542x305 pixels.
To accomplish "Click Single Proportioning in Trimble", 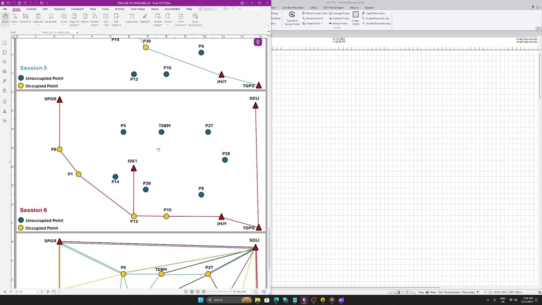I will [x=375, y=18].
